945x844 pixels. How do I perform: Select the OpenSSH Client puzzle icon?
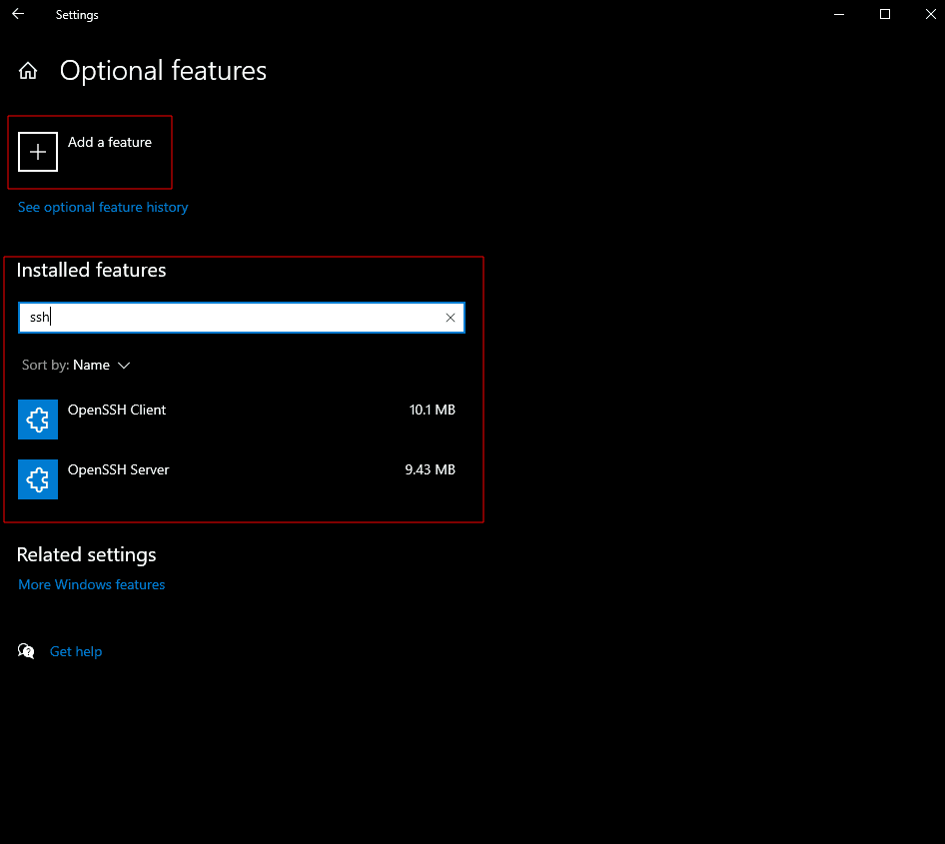click(x=38, y=420)
